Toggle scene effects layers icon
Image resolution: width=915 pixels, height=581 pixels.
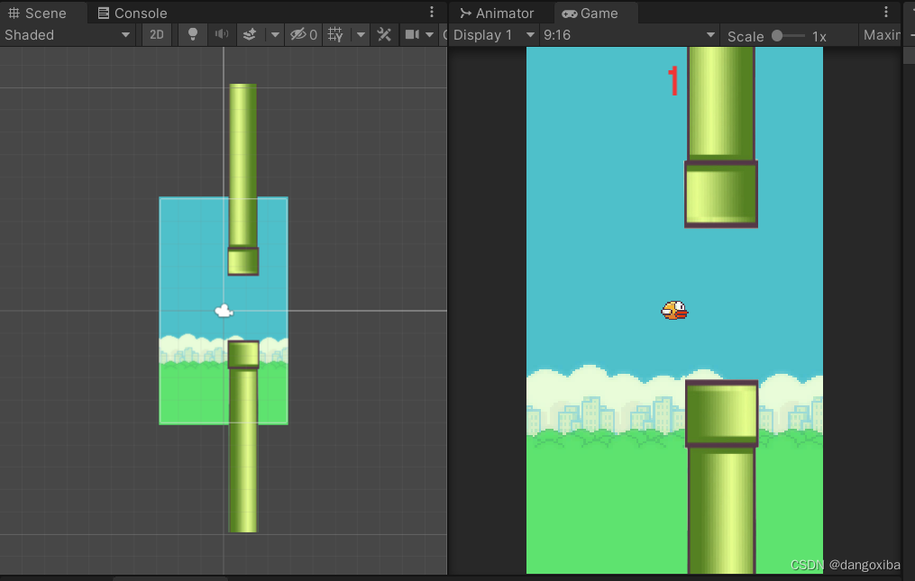tap(250, 35)
